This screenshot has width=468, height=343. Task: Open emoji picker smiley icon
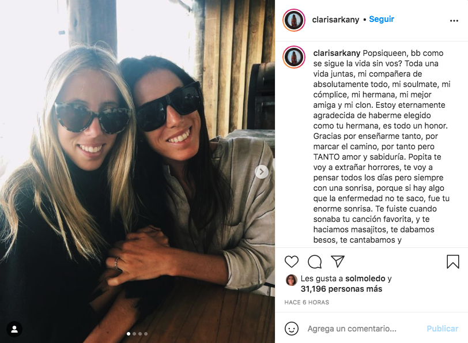[292, 329]
